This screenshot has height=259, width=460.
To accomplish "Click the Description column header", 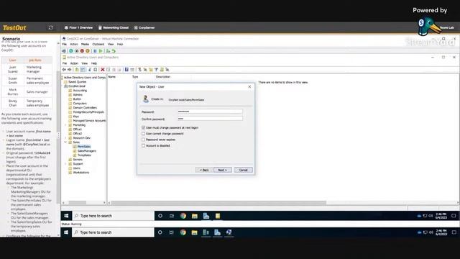I will [x=163, y=77].
